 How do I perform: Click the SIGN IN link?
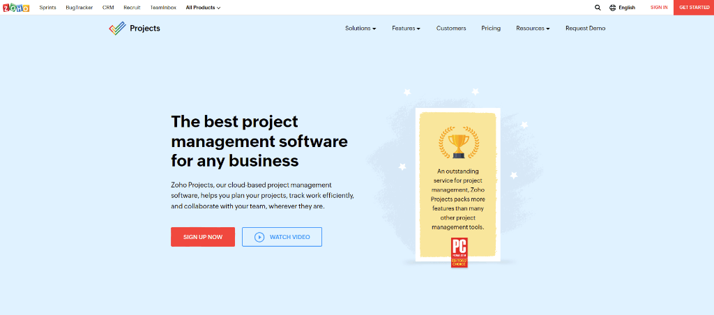point(659,8)
